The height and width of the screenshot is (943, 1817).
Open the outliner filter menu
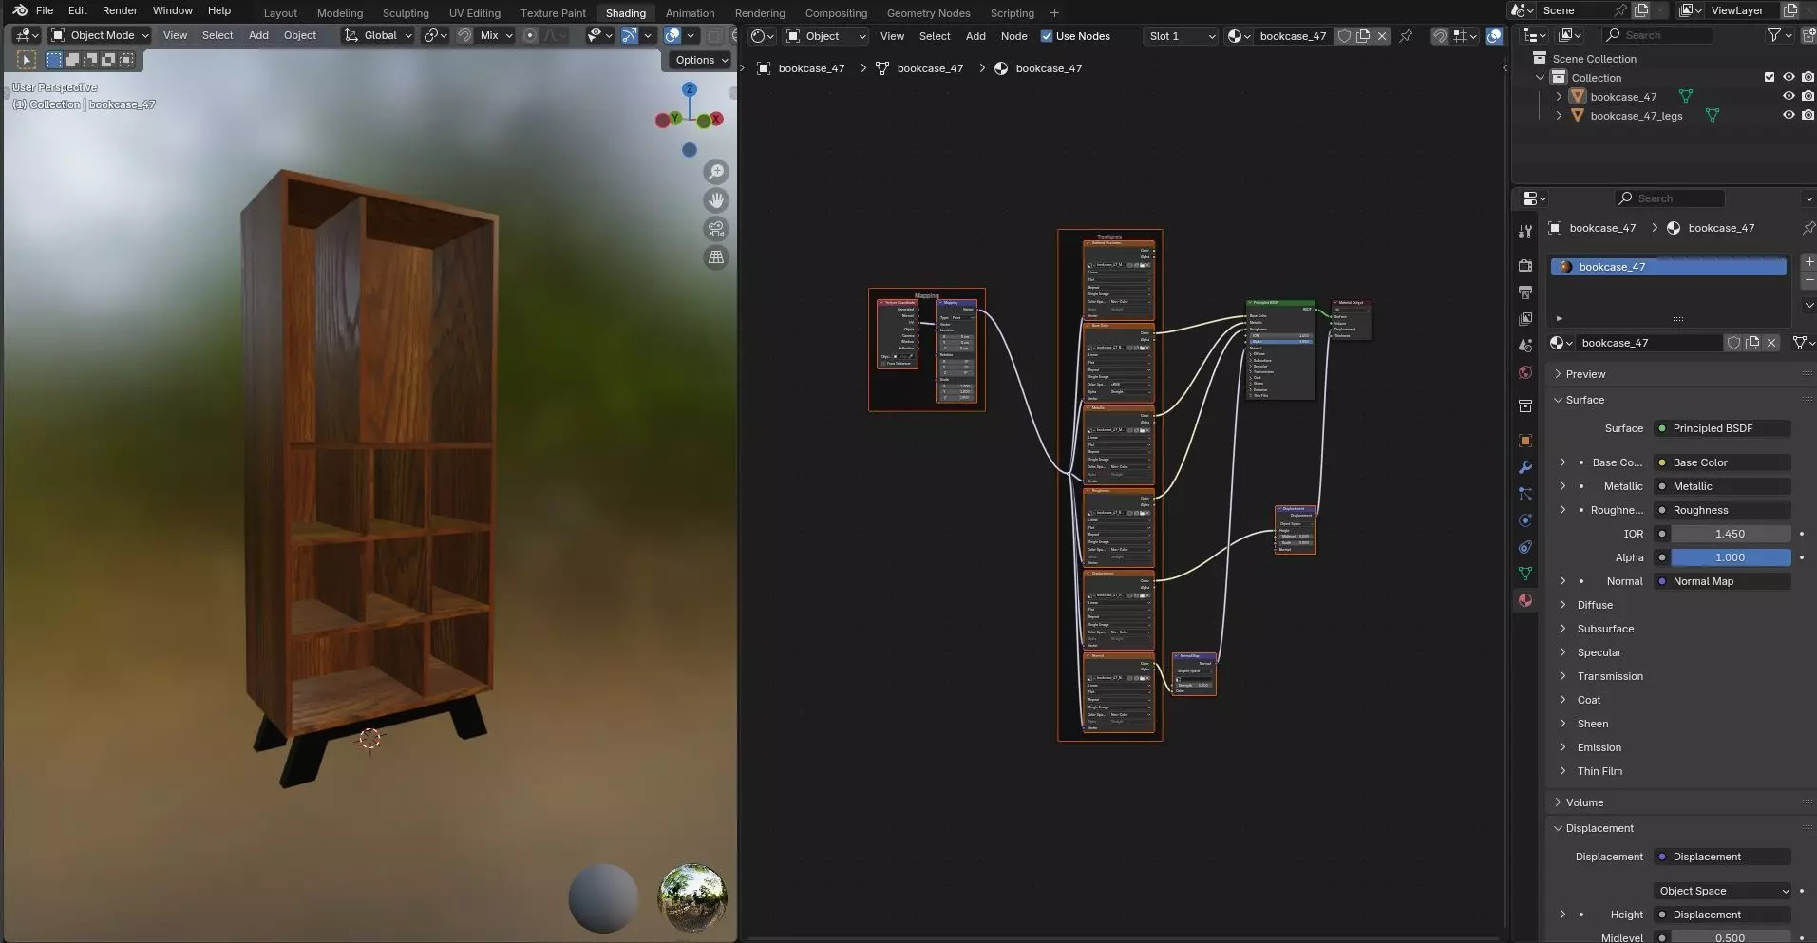point(1779,35)
